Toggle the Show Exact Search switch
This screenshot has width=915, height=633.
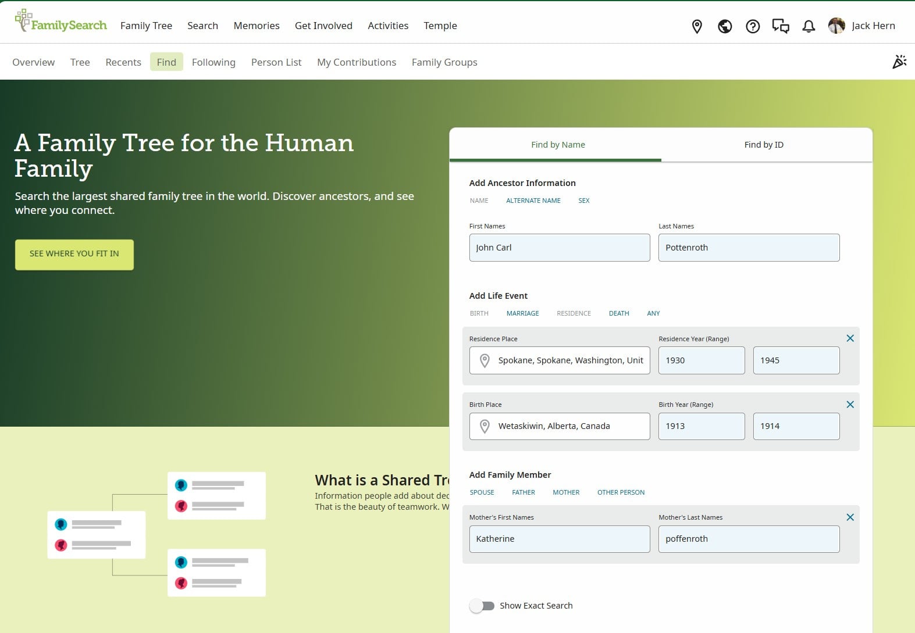tap(482, 606)
